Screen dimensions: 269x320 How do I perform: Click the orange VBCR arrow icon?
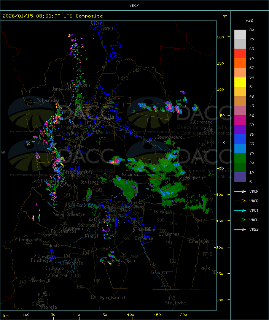[240, 201]
